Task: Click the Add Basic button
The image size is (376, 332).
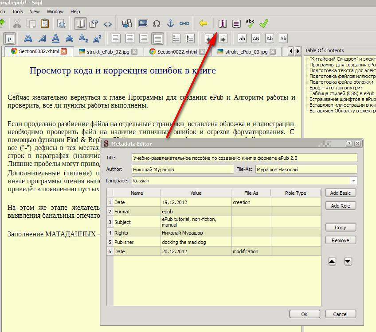Action: pos(340,193)
